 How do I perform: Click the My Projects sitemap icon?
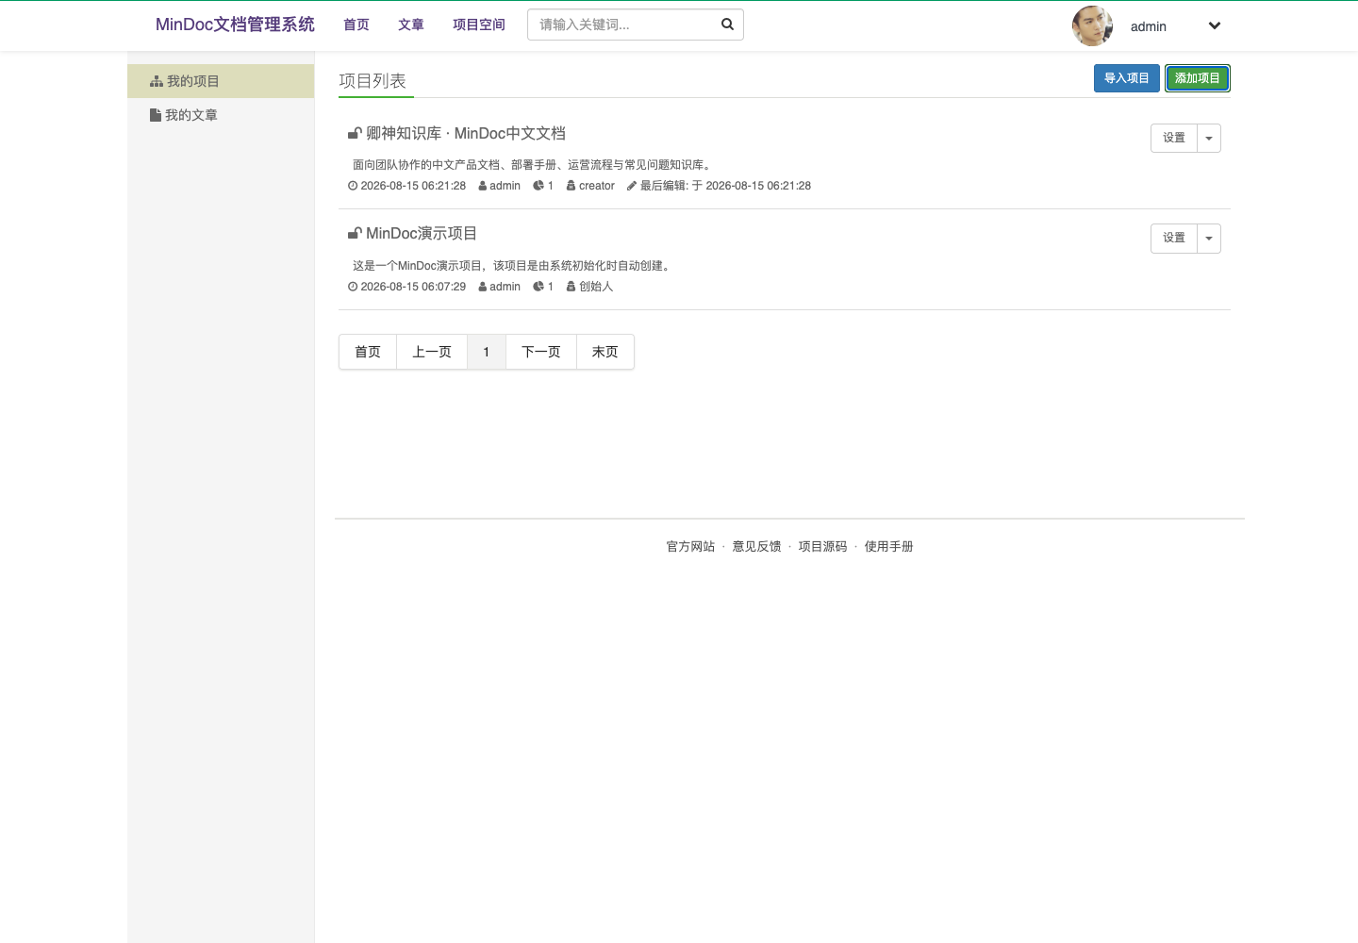click(157, 82)
